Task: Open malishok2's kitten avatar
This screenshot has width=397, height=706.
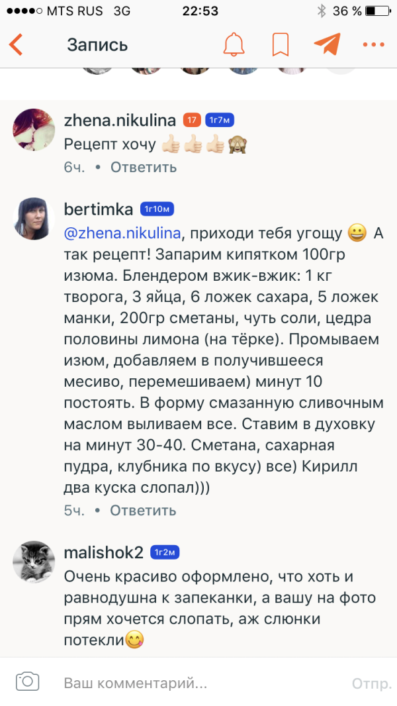Action: click(x=34, y=562)
